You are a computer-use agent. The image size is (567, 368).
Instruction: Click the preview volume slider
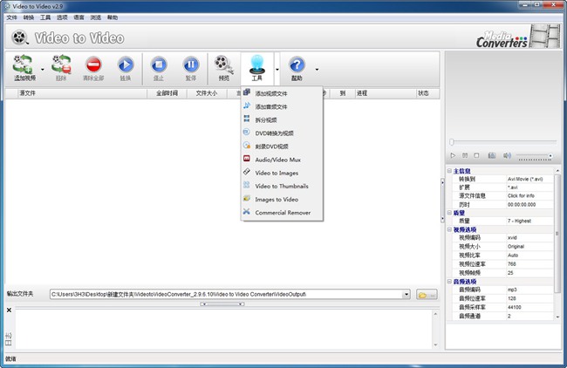coord(535,156)
